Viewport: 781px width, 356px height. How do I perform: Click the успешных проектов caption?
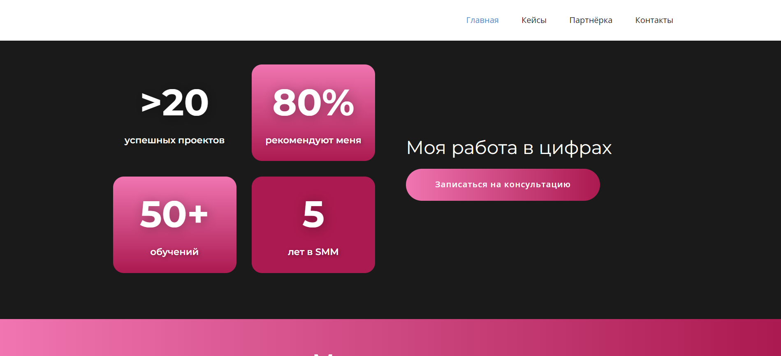[x=174, y=140]
